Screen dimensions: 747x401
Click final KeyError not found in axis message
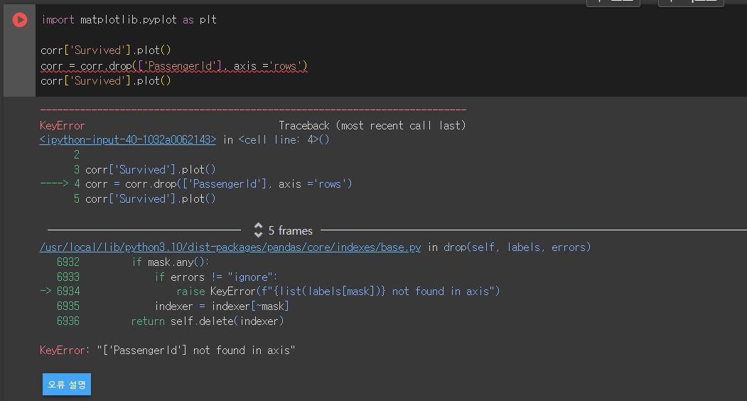click(x=167, y=351)
